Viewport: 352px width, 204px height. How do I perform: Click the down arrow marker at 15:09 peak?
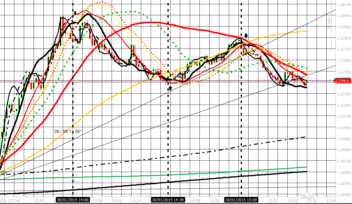pyautogui.click(x=246, y=36)
